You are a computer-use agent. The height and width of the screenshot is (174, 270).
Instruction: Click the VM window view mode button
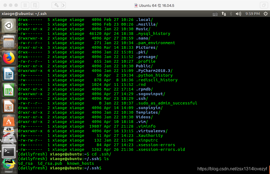(264, 5)
